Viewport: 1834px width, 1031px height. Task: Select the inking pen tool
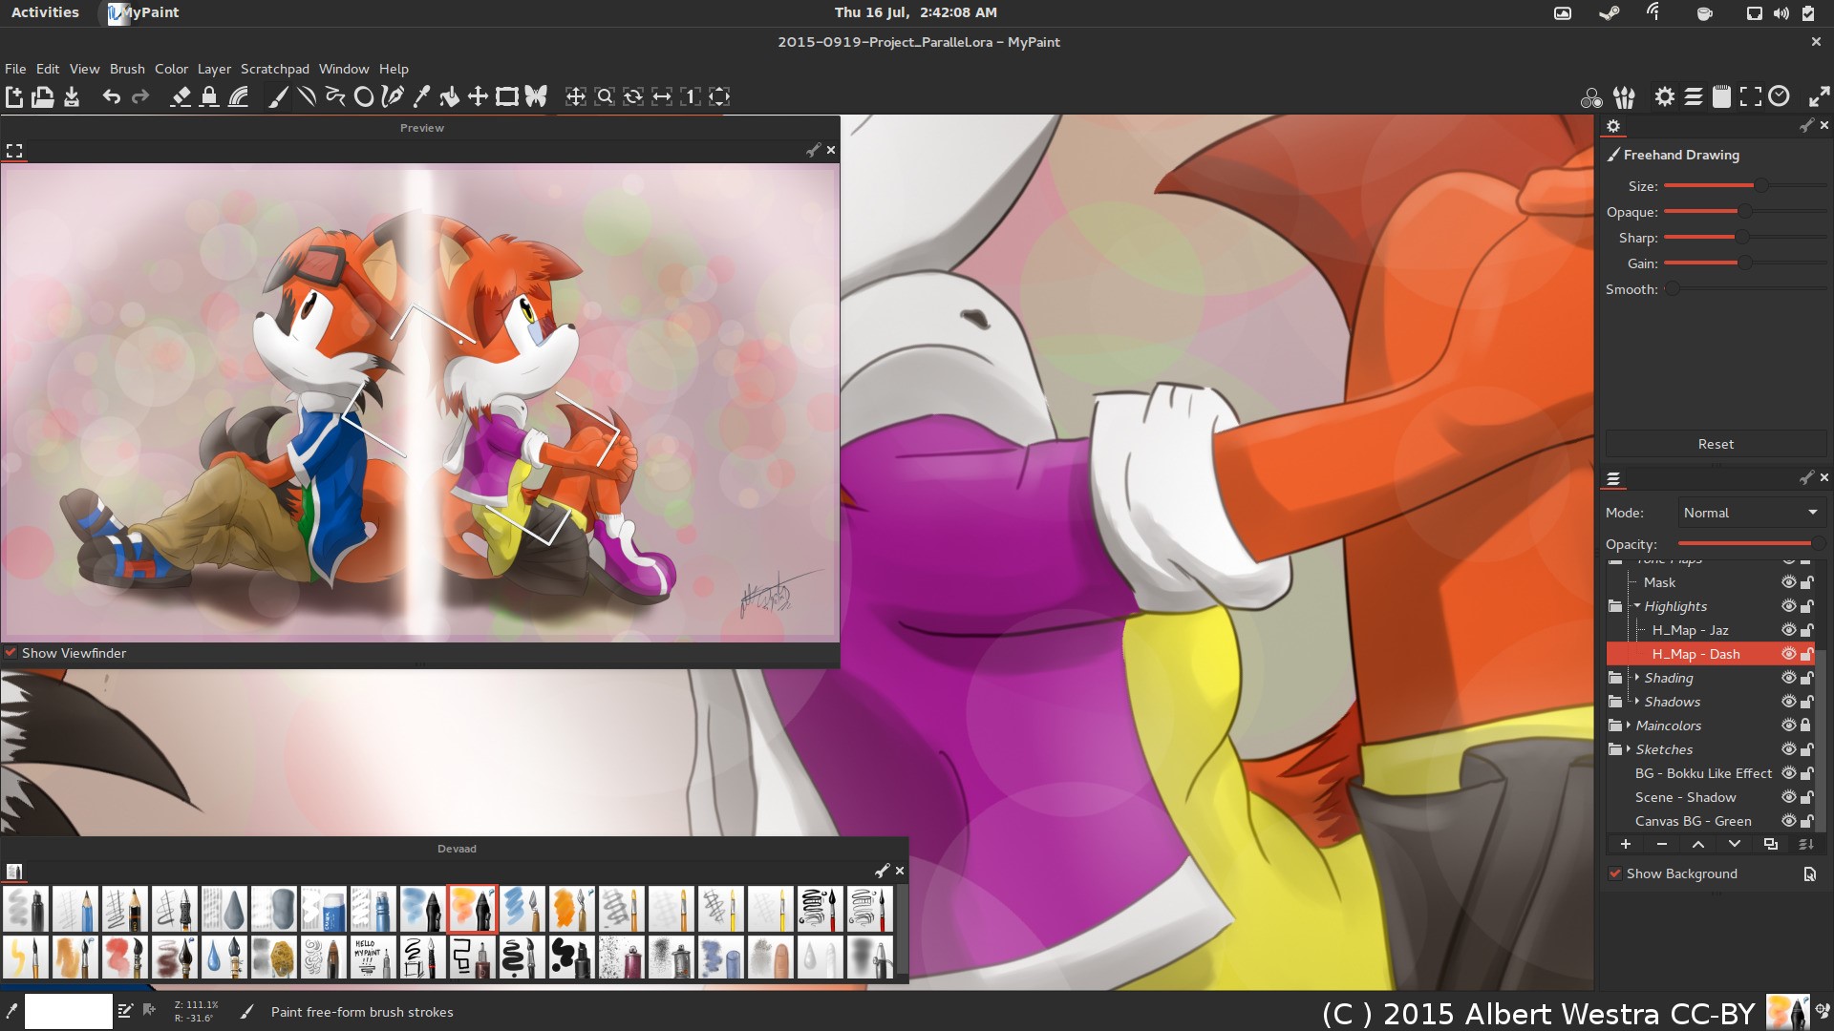tap(392, 96)
